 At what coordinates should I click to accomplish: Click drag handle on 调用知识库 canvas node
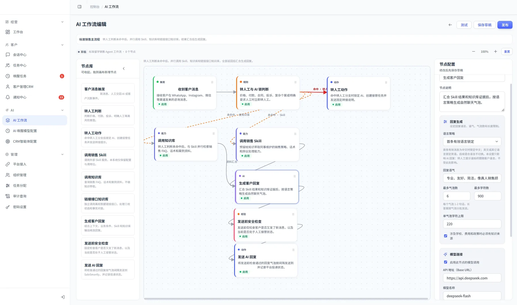click(213, 133)
